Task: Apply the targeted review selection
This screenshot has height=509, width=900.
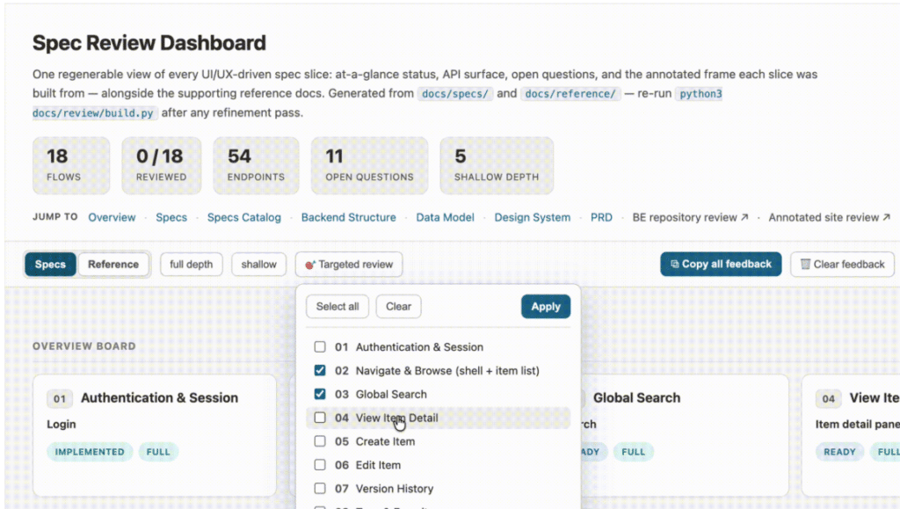Action: (x=545, y=307)
